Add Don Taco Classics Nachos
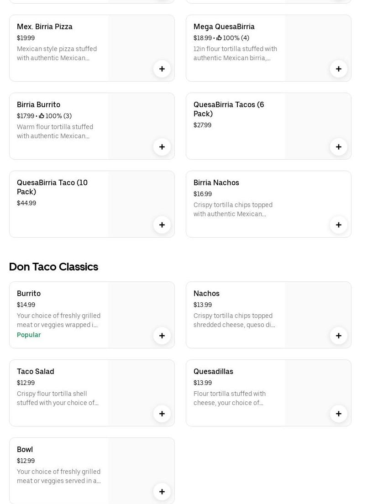This screenshot has height=504, width=367. pos(339,336)
